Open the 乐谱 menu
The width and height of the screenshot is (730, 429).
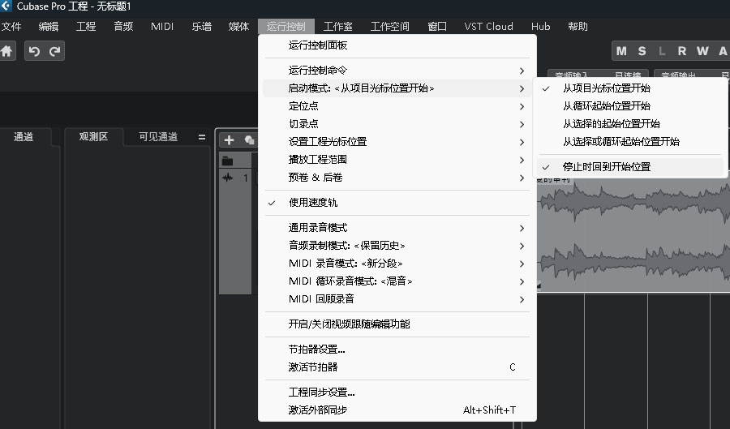(x=202, y=27)
